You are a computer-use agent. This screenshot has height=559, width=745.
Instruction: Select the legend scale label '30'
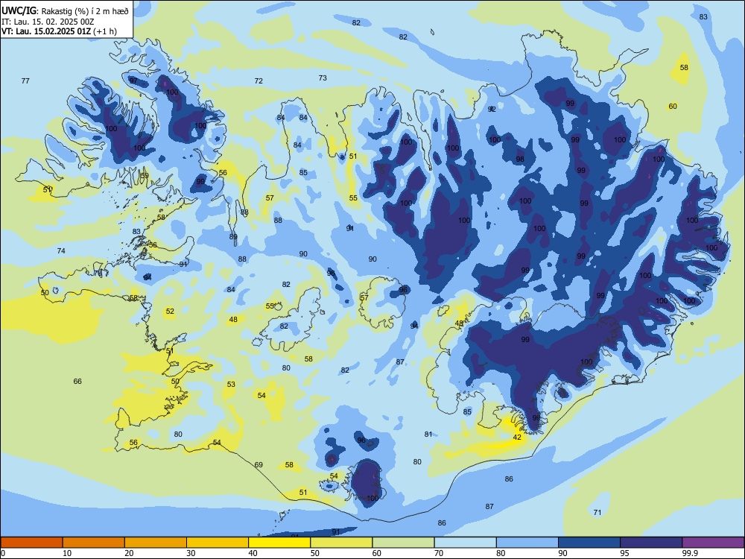(191, 553)
